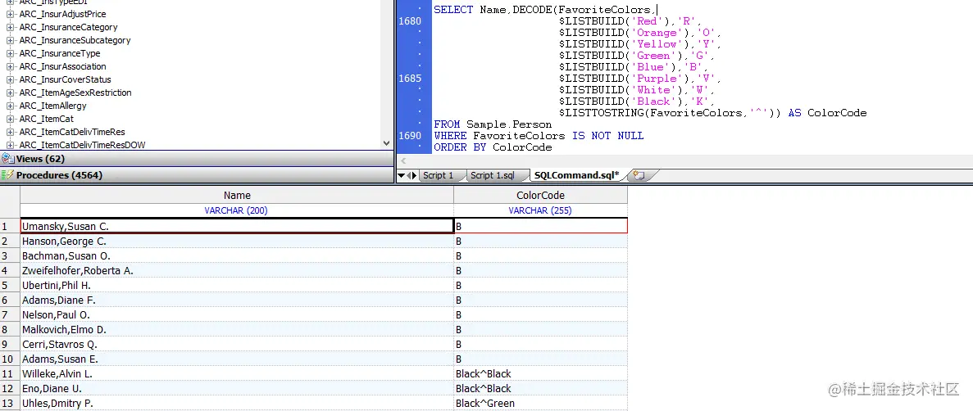
Task: Select the Willeke,Alvin L. cell
Action: point(237,374)
